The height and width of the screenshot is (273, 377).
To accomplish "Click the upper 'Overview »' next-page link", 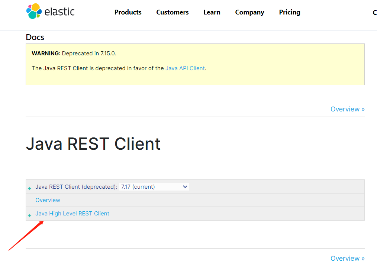I will (347, 109).
